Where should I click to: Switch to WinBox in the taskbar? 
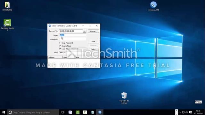point(100,112)
